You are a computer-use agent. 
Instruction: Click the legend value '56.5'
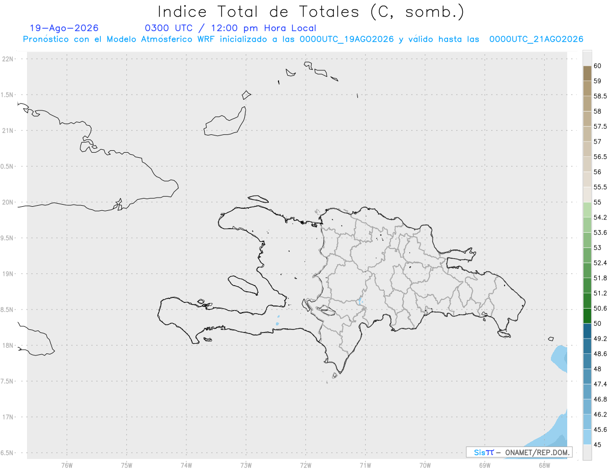[600, 157]
